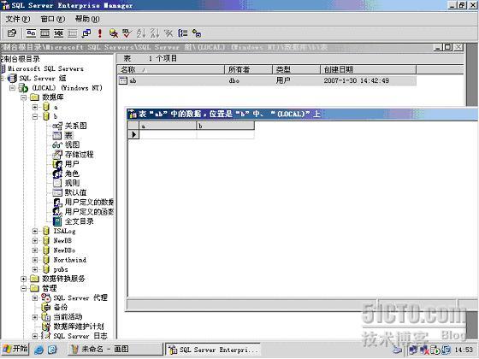Select the SQL Server 日志 tree item
The image size is (479, 359).
[80, 336]
